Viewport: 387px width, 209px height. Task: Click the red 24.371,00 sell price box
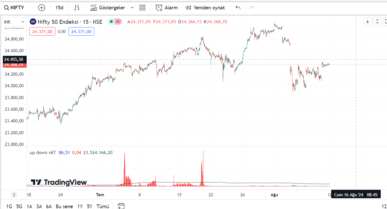coord(42,31)
